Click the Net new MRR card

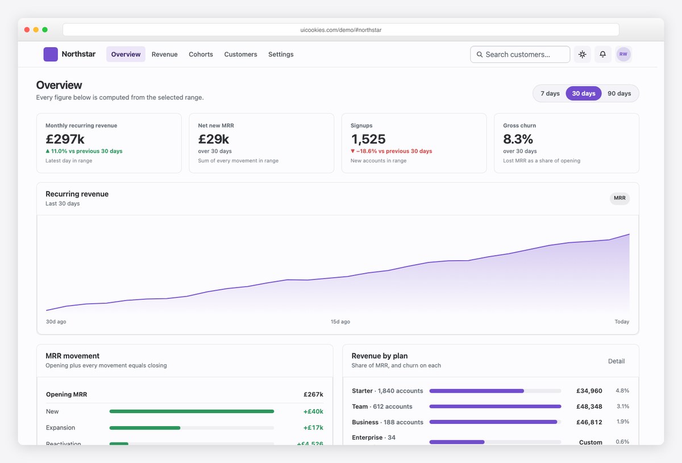coord(261,143)
